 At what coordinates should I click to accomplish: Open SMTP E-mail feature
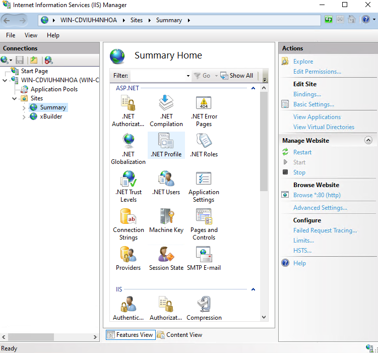coord(204,259)
